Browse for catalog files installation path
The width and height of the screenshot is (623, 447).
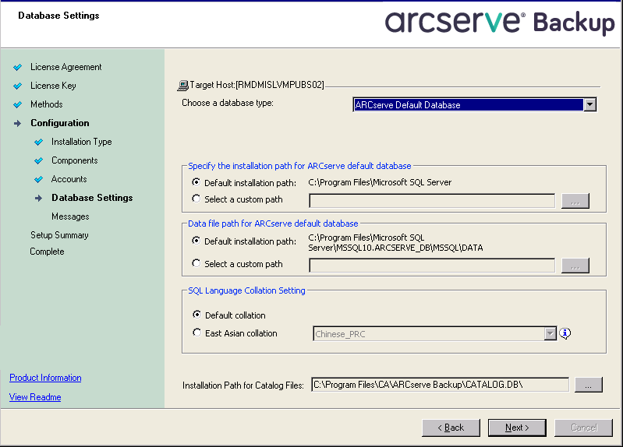pyautogui.click(x=589, y=385)
